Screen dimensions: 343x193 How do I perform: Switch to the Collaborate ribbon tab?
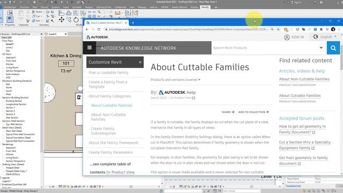pyautogui.click(x=121, y=7)
